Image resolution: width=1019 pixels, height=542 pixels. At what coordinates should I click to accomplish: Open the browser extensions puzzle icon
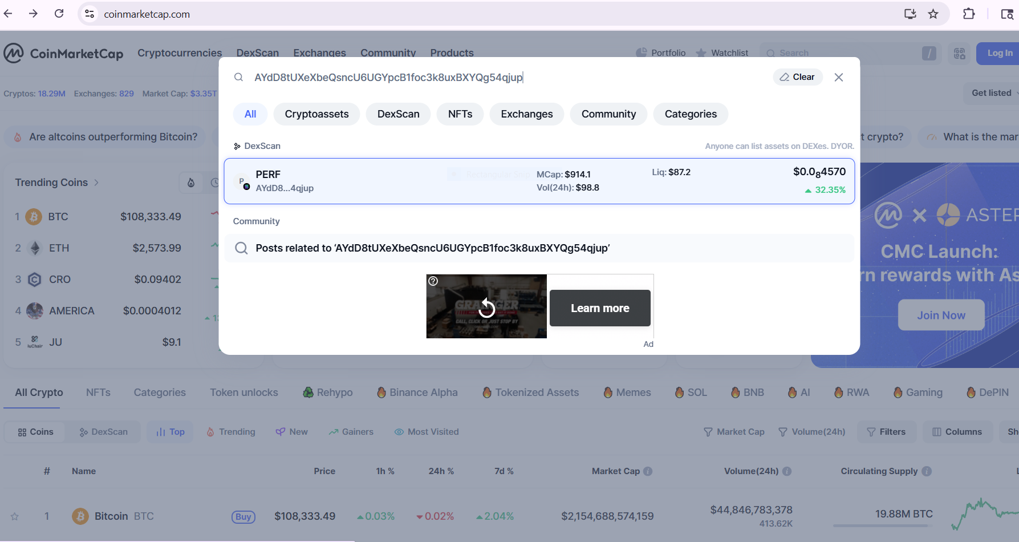pos(968,14)
